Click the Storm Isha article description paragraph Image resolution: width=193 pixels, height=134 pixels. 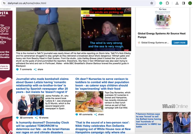(x=73, y=59)
